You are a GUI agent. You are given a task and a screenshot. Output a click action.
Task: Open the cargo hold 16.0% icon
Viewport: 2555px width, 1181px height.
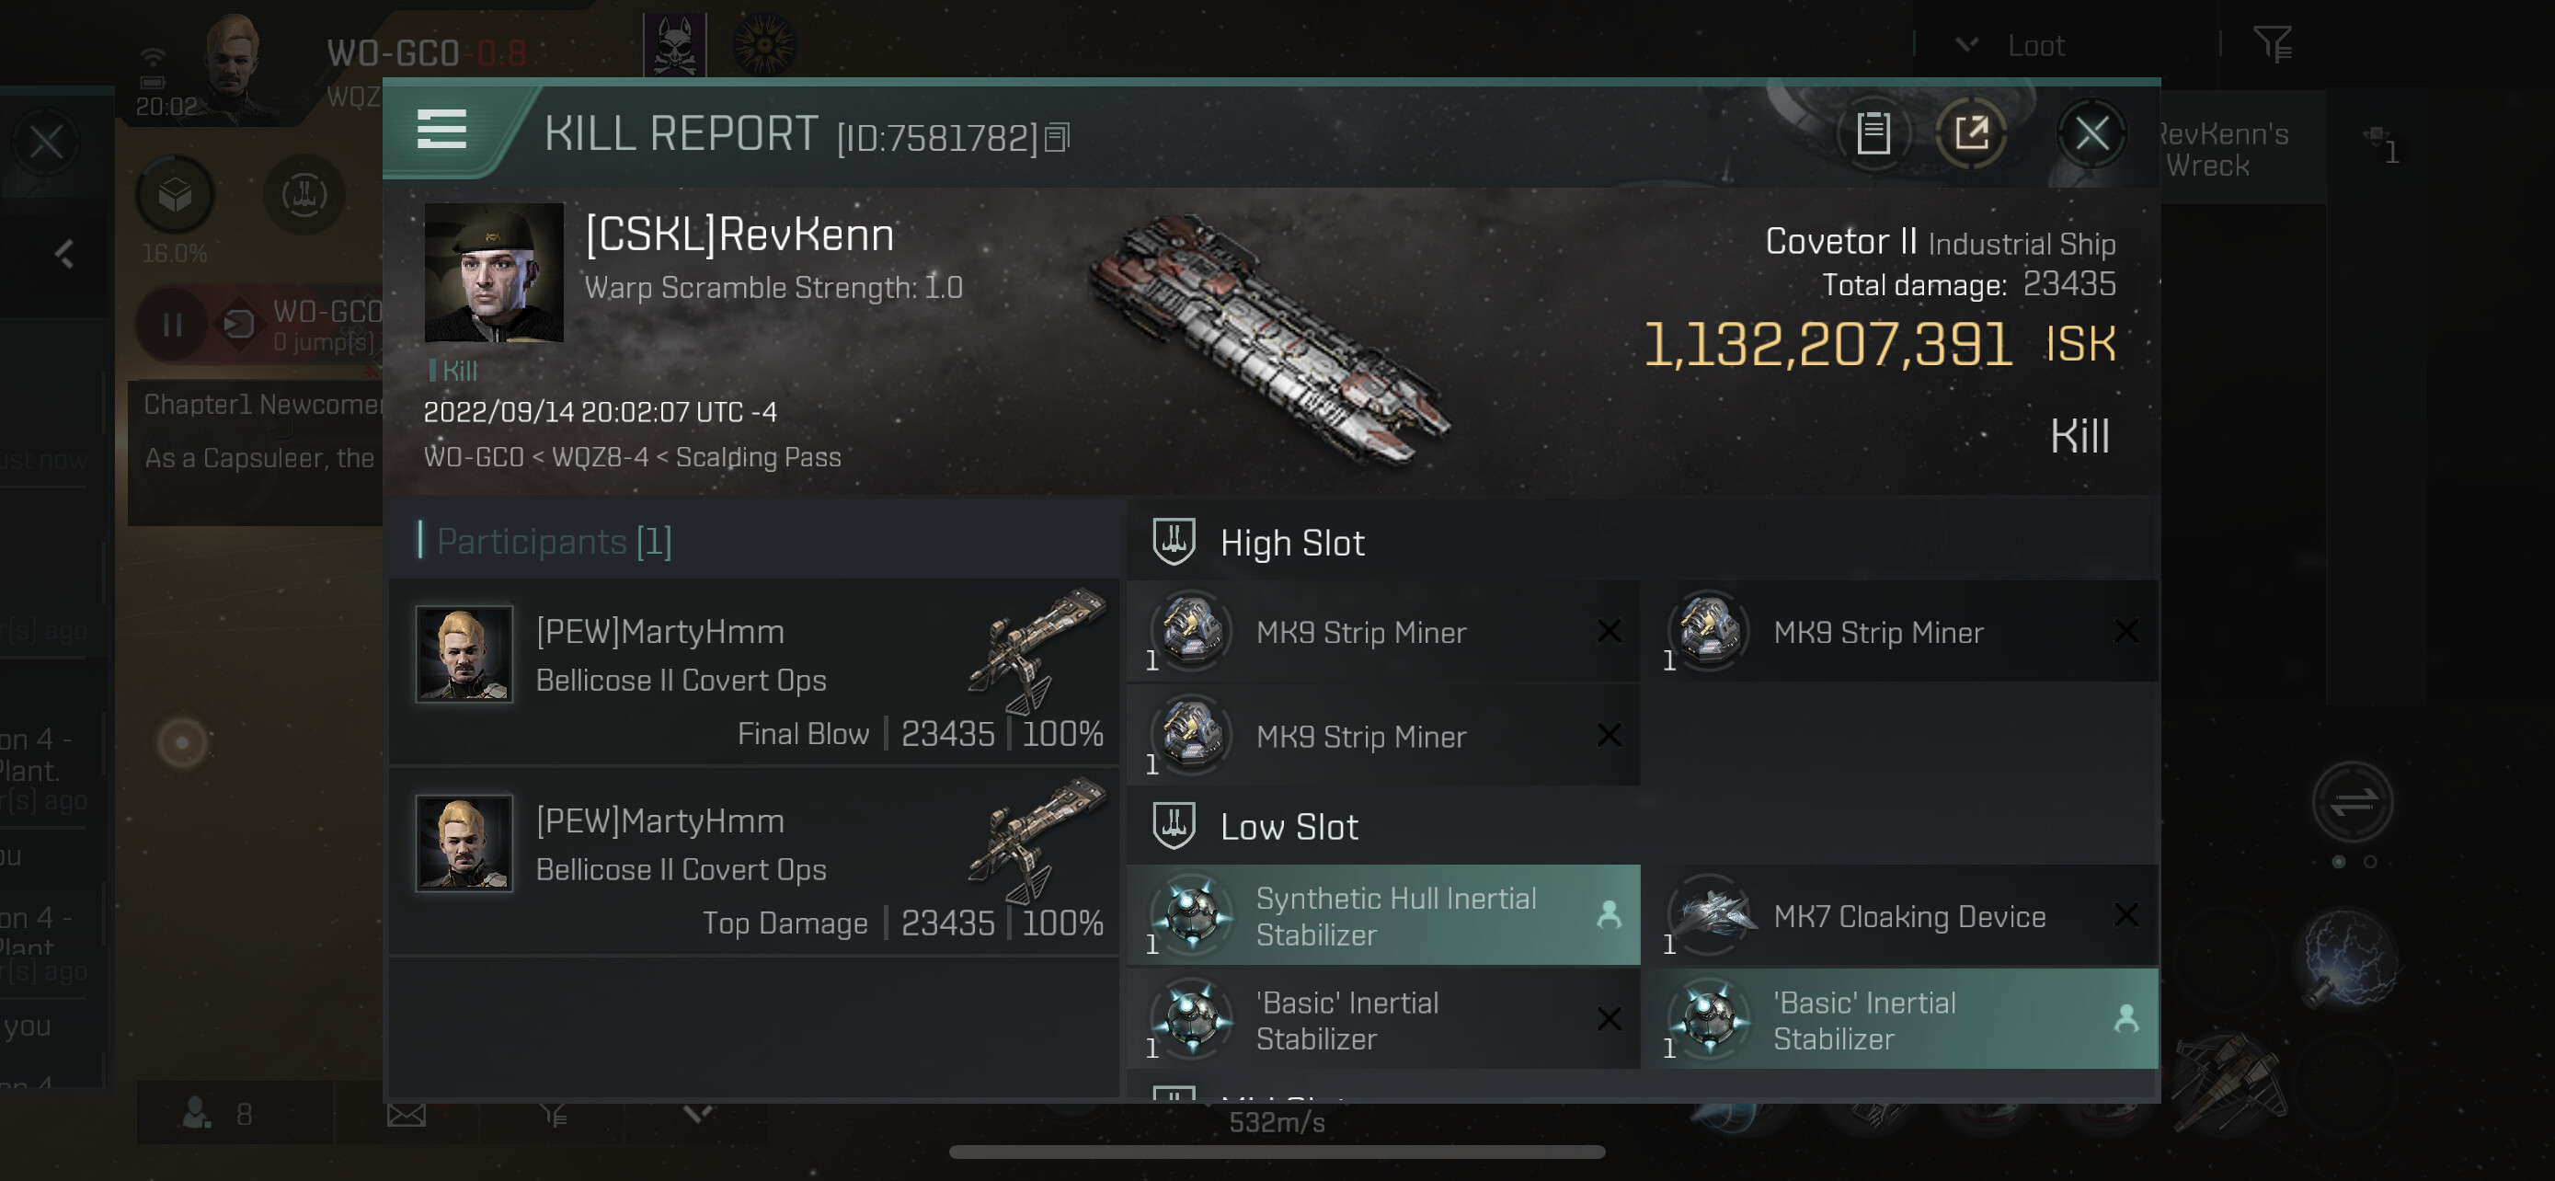pyautogui.click(x=176, y=195)
